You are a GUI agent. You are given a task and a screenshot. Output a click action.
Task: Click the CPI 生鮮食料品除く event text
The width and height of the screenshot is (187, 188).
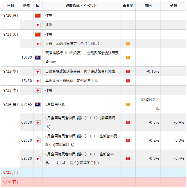point(81,140)
